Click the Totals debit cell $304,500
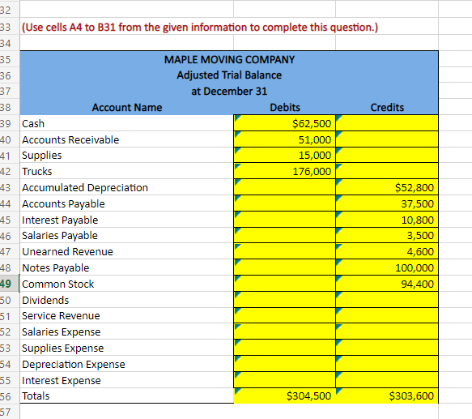 (284, 395)
